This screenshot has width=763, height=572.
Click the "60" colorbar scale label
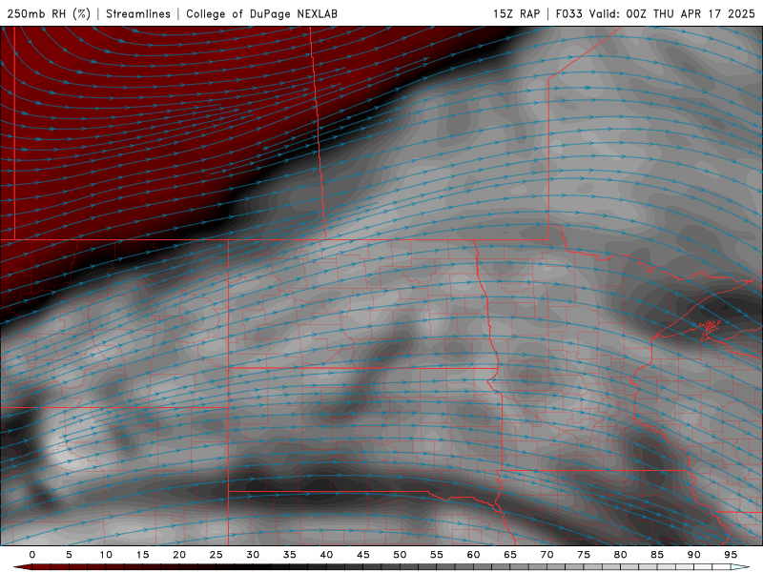(x=473, y=555)
